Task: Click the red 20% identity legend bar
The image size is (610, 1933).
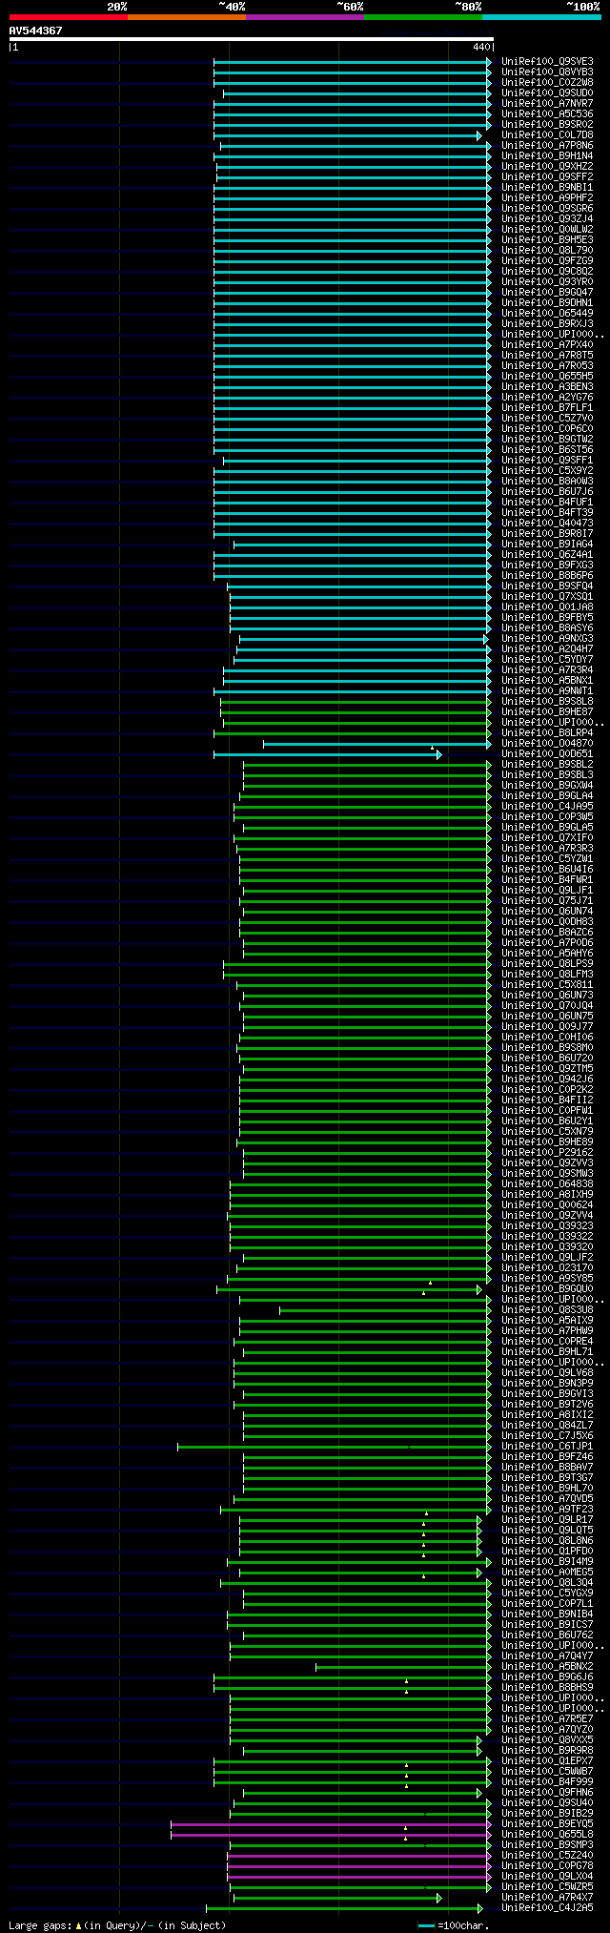Action: [x=69, y=16]
